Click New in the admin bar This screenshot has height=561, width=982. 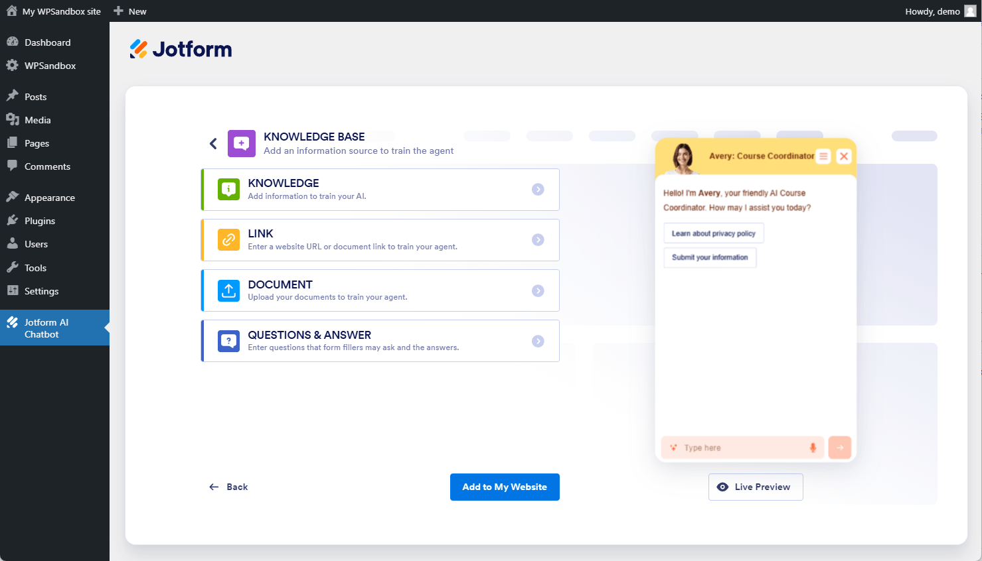click(130, 11)
